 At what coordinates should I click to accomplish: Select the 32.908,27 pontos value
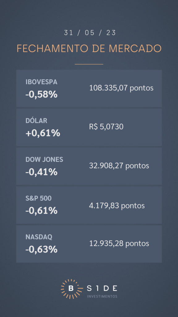pos(119,166)
